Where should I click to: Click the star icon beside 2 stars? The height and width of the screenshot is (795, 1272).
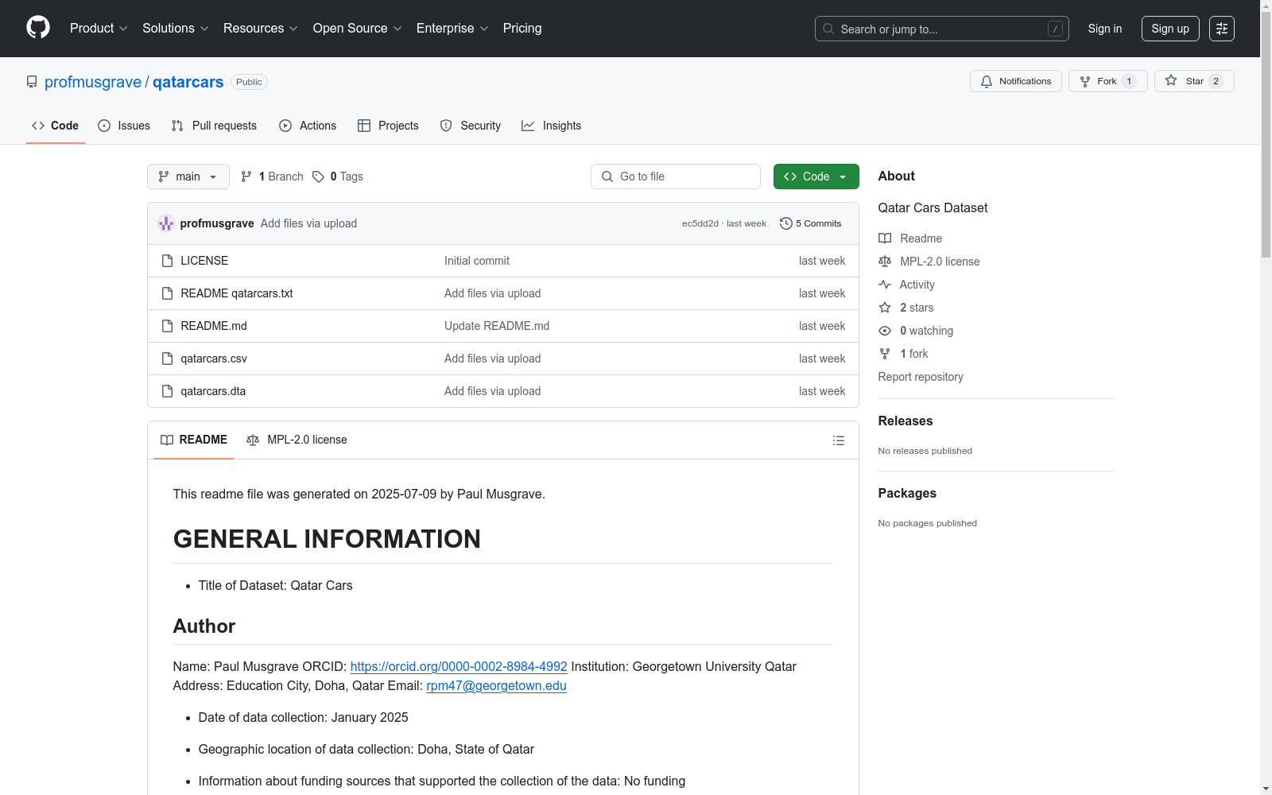click(885, 308)
